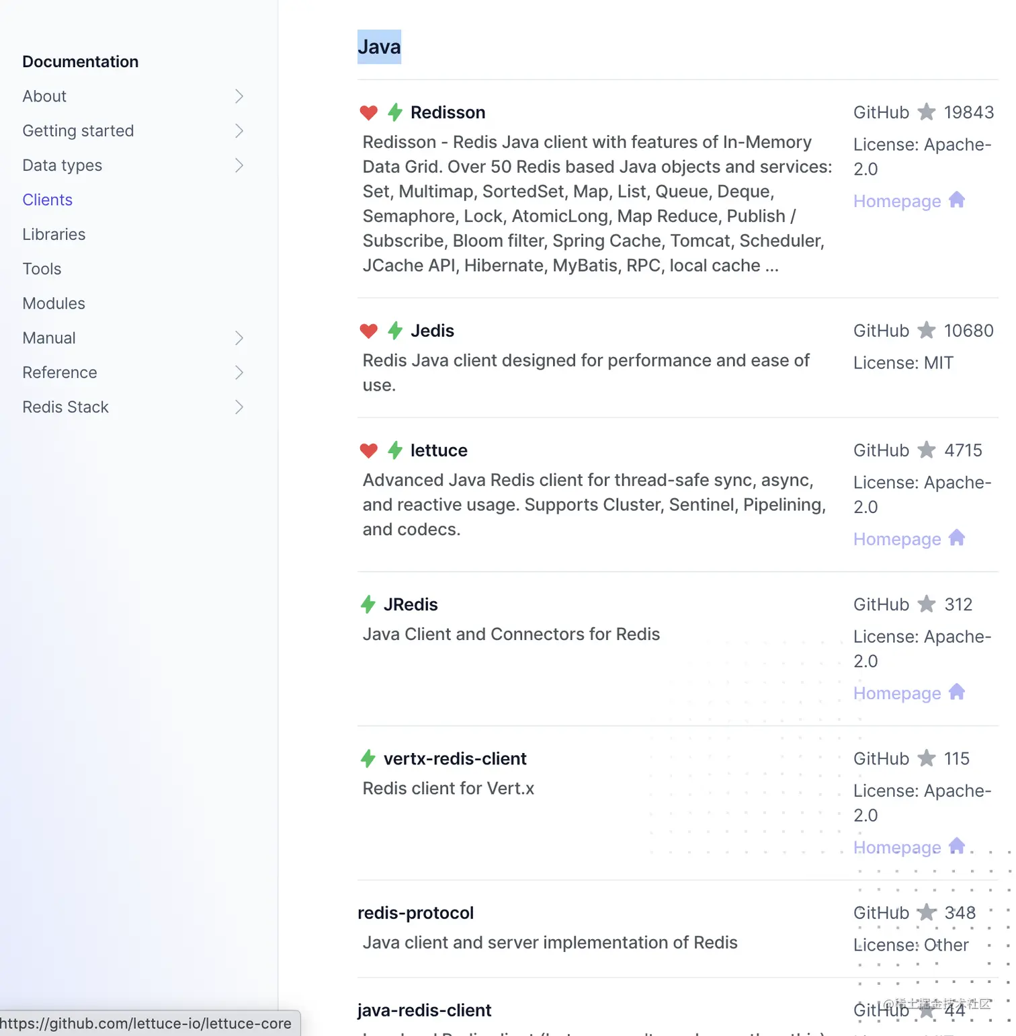The height and width of the screenshot is (1036, 1016).
Task: Visit vertx-redis-client's Homepage link
Action: pos(897,847)
